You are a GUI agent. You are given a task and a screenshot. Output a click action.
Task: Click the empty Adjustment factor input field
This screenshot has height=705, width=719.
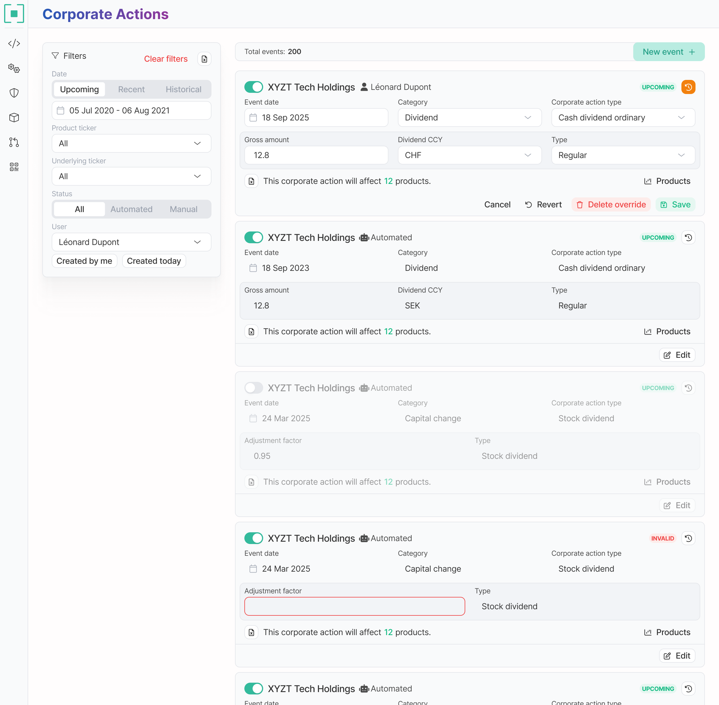pos(354,606)
